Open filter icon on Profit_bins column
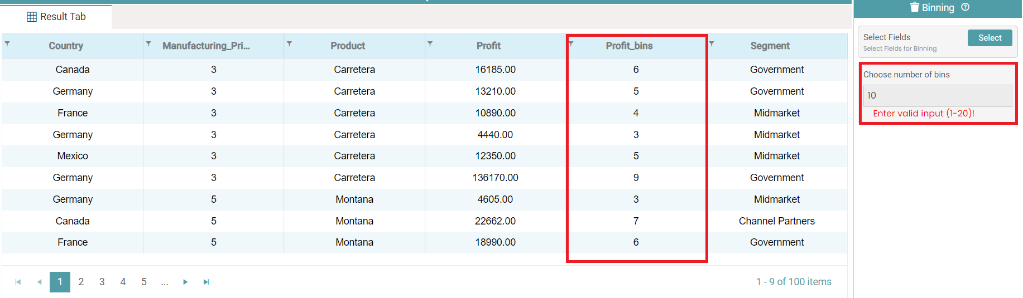Screen dimensions: 1023x298 click(571, 43)
